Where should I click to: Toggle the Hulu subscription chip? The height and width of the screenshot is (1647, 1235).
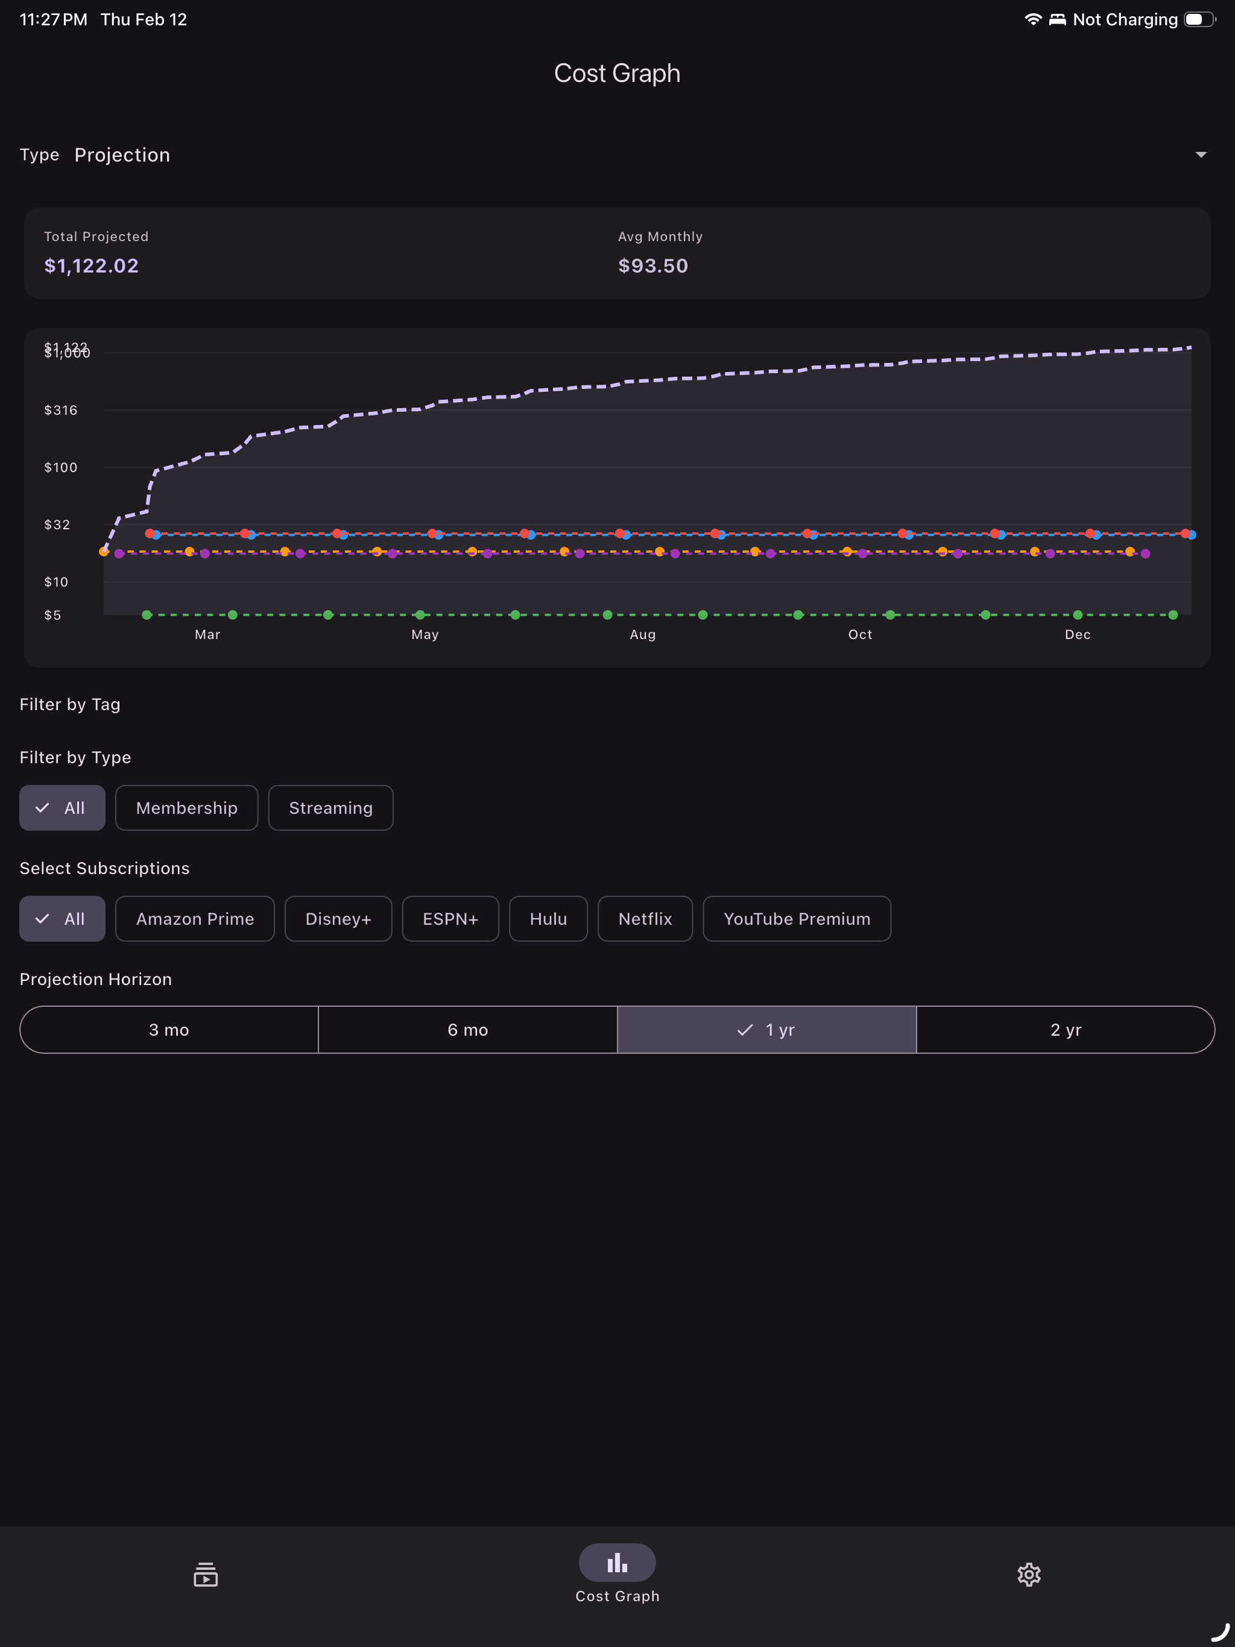point(548,919)
